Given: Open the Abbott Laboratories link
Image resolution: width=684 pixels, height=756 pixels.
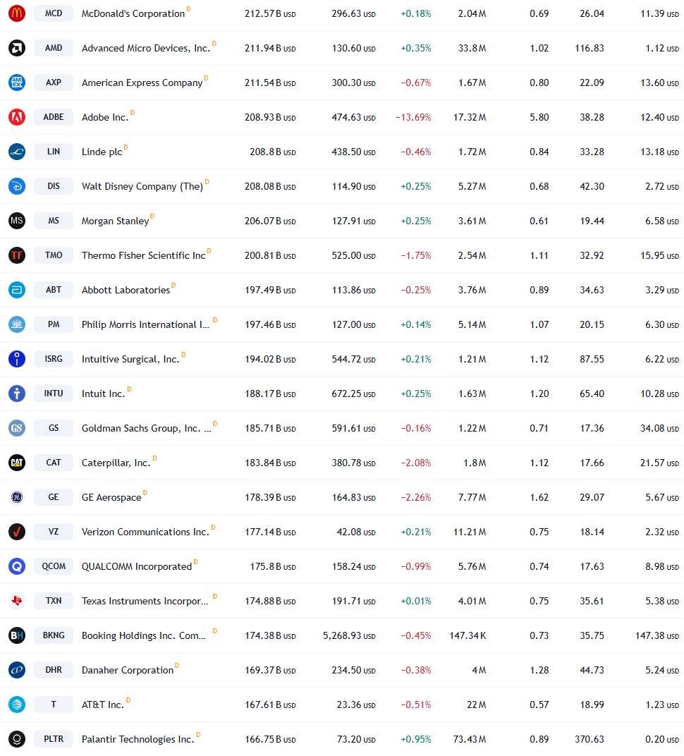Looking at the screenshot, I should pyautogui.click(x=126, y=291).
